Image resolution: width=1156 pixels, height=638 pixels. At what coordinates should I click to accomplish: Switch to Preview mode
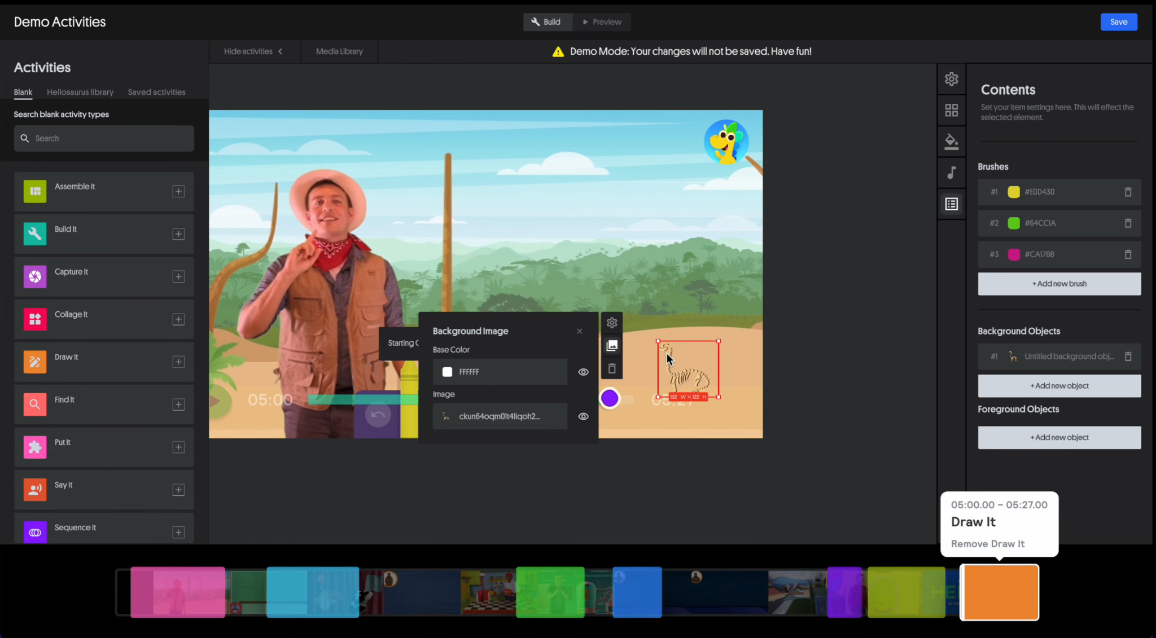[x=602, y=22]
